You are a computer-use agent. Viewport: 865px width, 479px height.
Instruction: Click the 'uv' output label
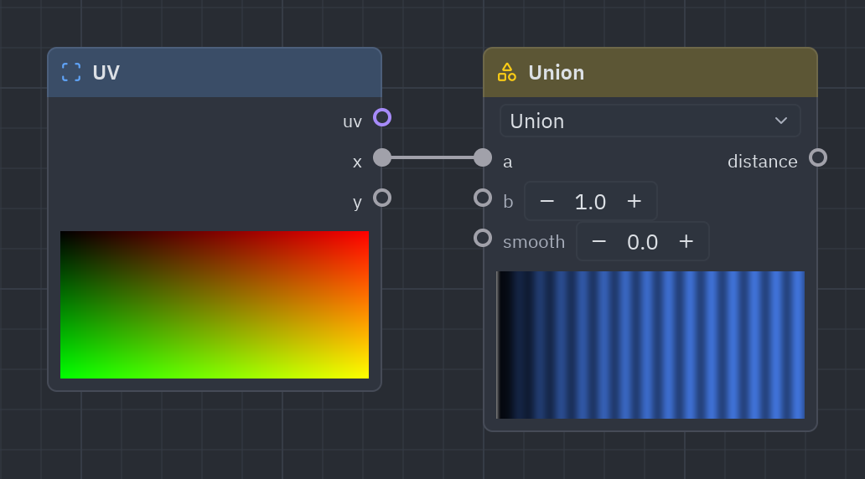(x=352, y=121)
